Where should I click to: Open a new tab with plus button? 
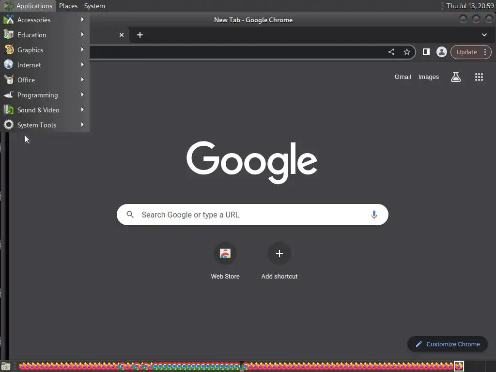pos(140,35)
